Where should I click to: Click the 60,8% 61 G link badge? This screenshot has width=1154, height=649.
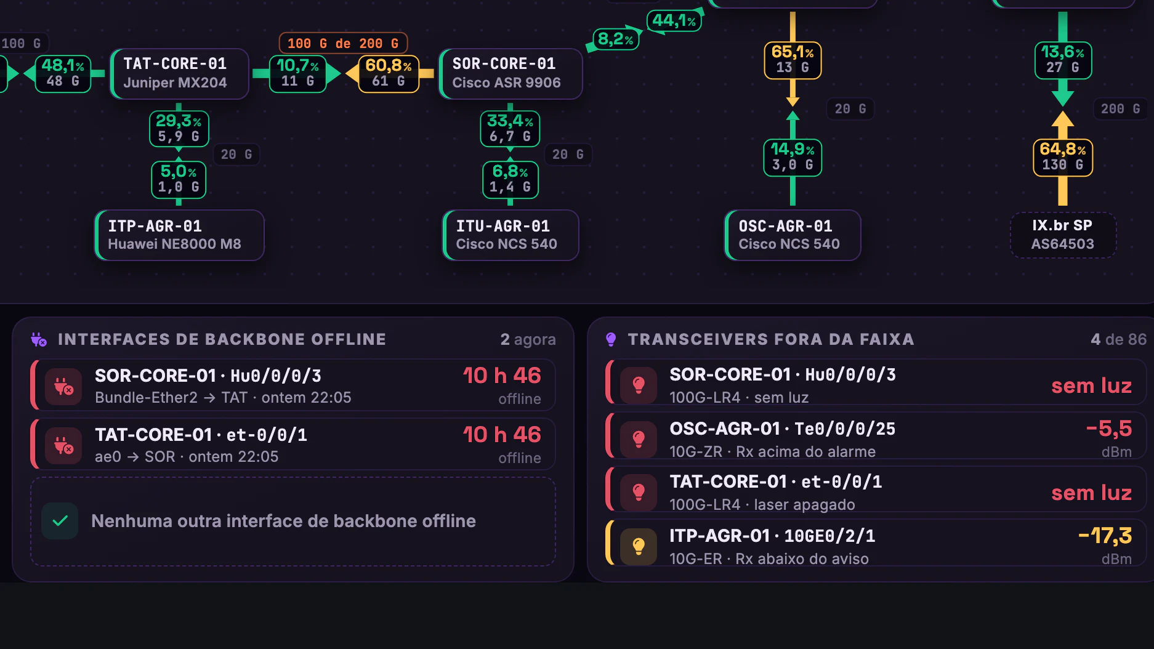click(x=389, y=73)
